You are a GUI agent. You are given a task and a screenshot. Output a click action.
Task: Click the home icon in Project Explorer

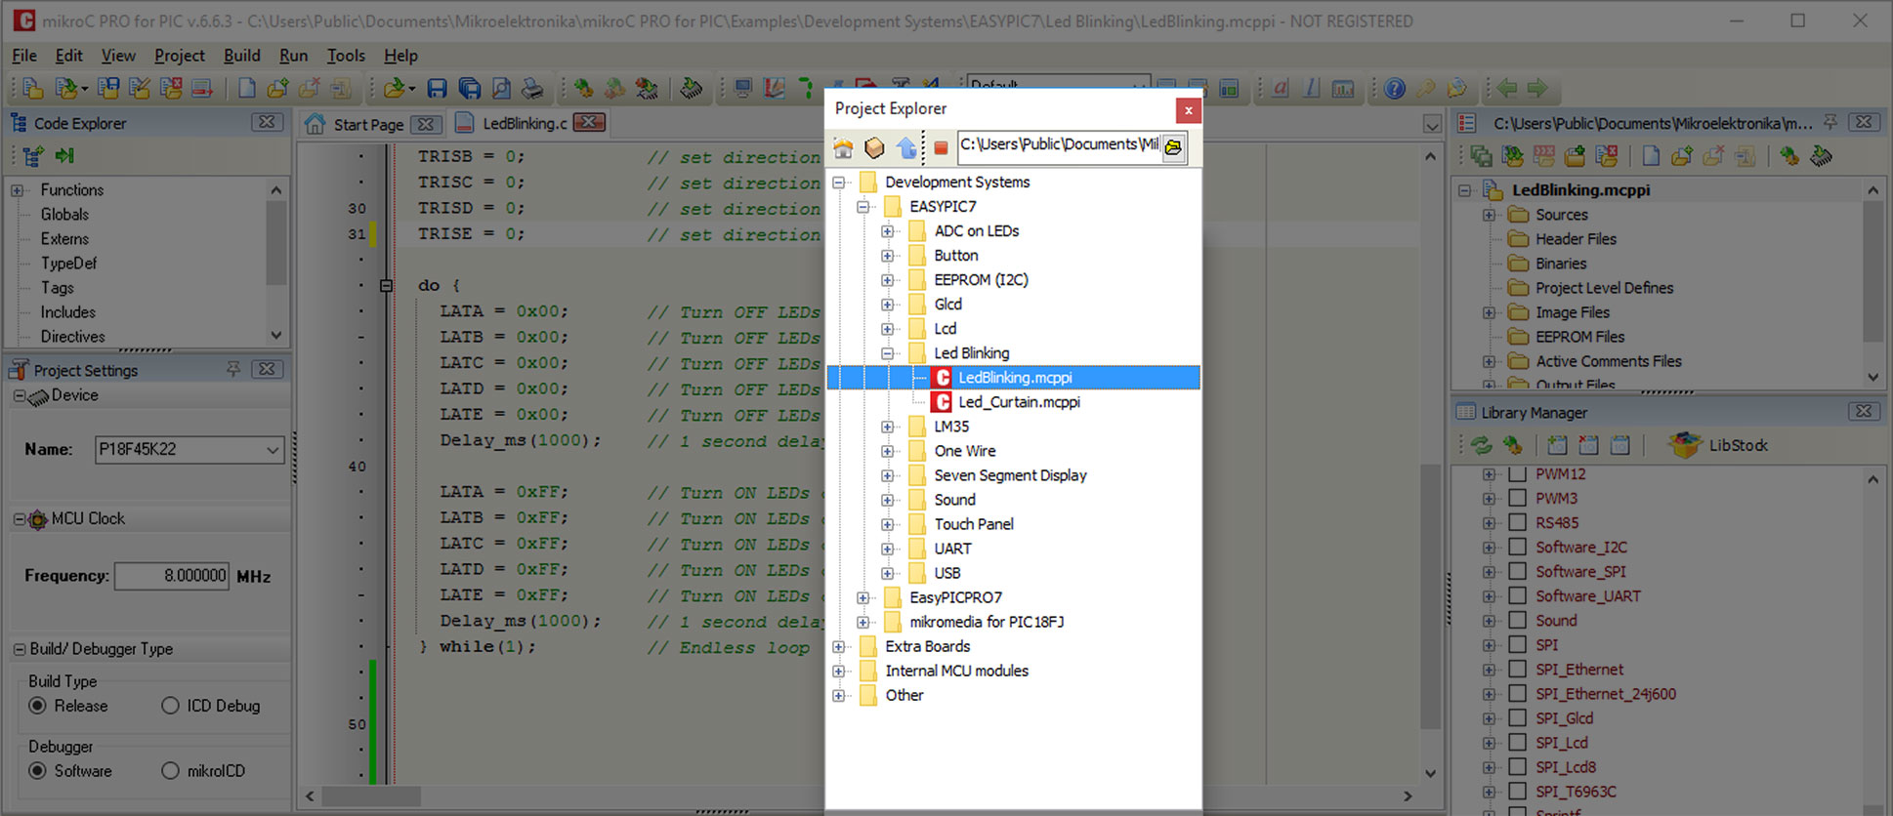843,148
